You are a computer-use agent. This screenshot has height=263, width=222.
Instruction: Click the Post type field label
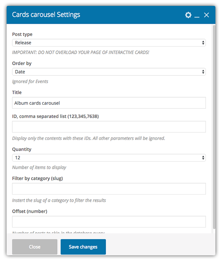[x=22, y=34]
